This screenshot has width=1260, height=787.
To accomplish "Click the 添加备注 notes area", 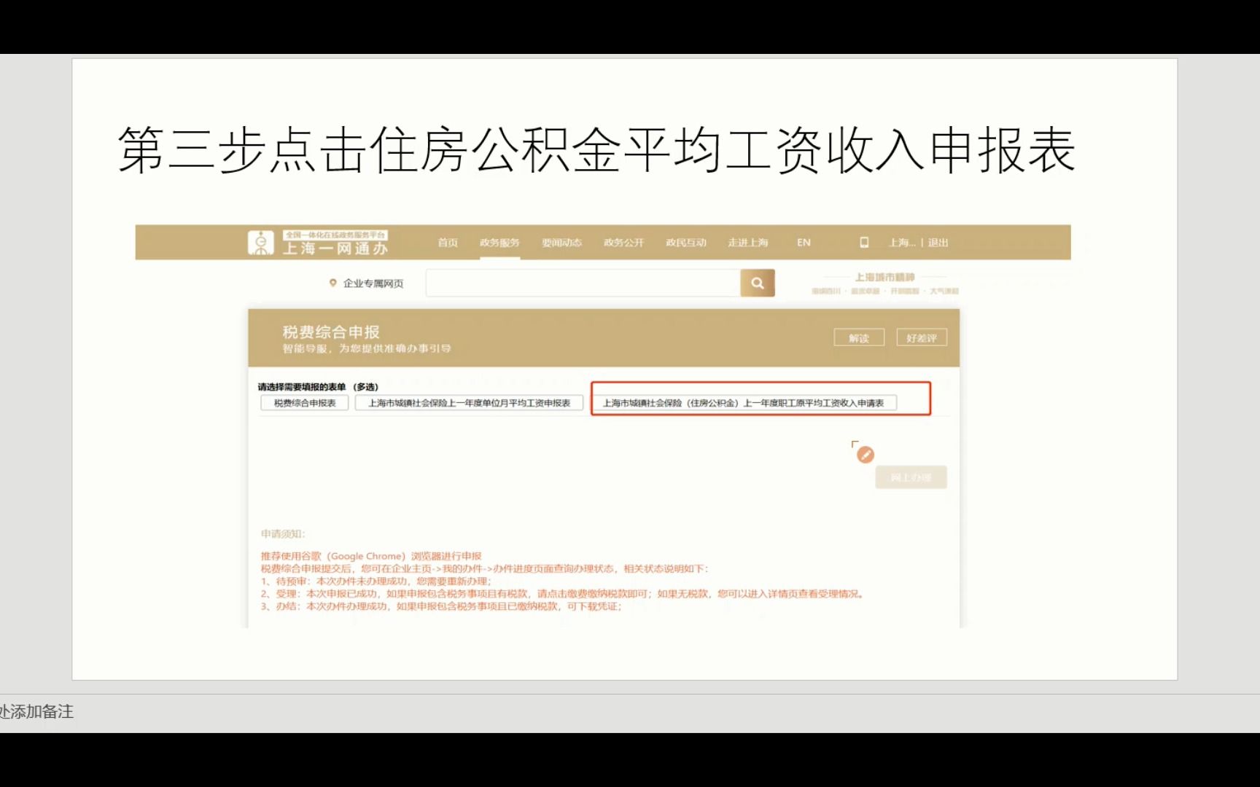I will pyautogui.click(x=36, y=712).
